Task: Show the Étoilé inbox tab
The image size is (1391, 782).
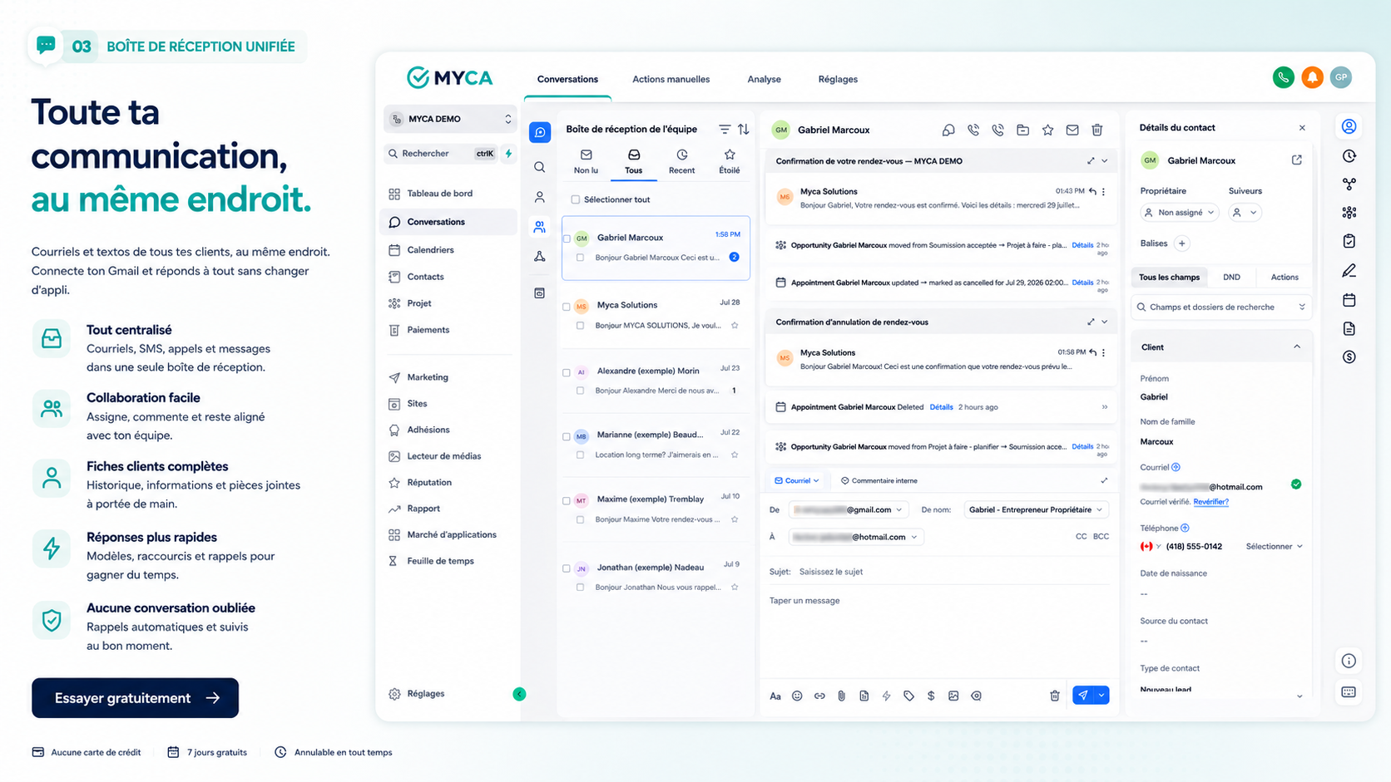Action: click(x=730, y=162)
